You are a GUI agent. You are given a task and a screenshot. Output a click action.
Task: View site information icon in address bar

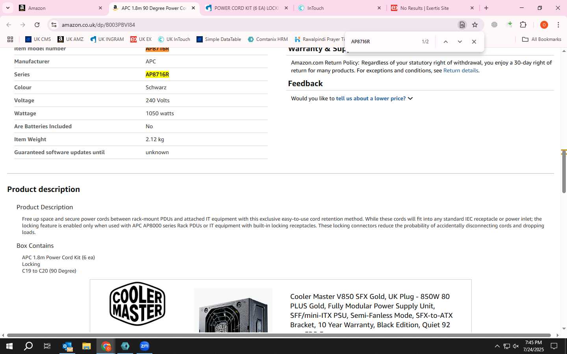coord(54,25)
